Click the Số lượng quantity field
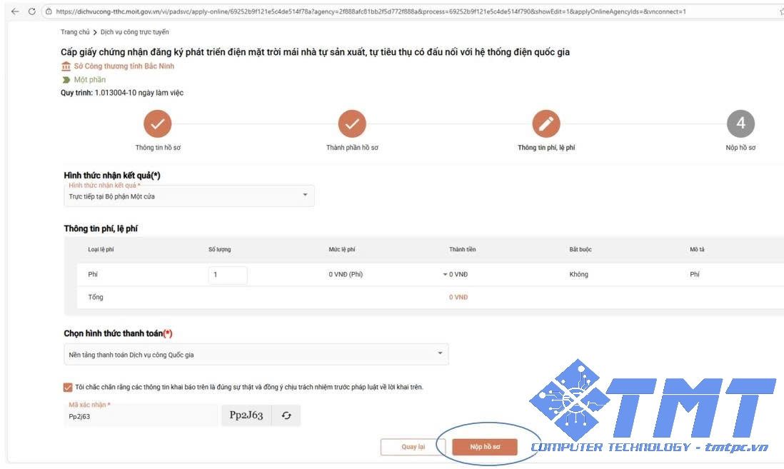The image size is (784, 469). [x=228, y=275]
